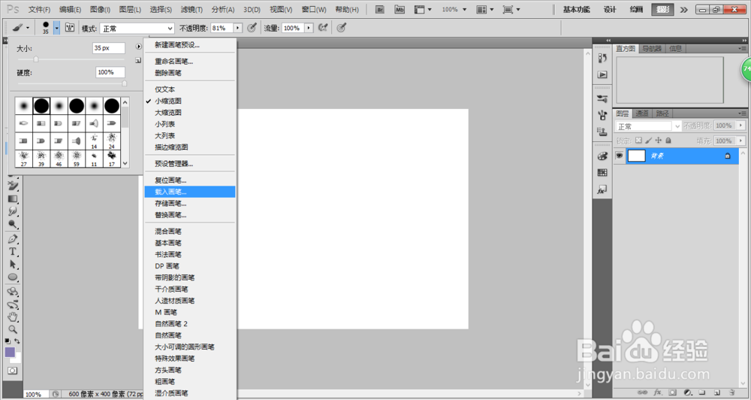751x400 pixels.
Task: Choose 新建画笔预设... menu entry
Action: [x=190, y=45]
